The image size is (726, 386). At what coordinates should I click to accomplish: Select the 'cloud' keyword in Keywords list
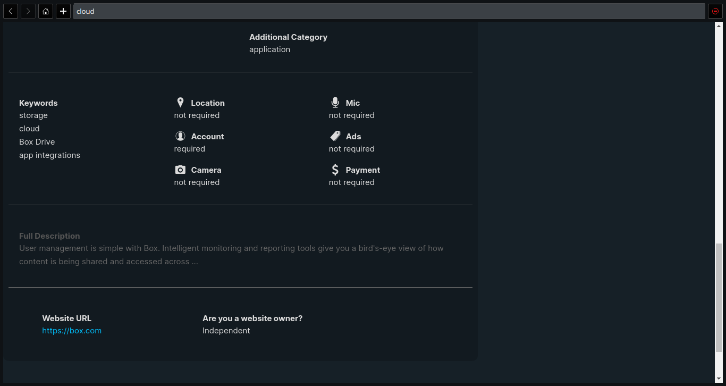pos(29,129)
